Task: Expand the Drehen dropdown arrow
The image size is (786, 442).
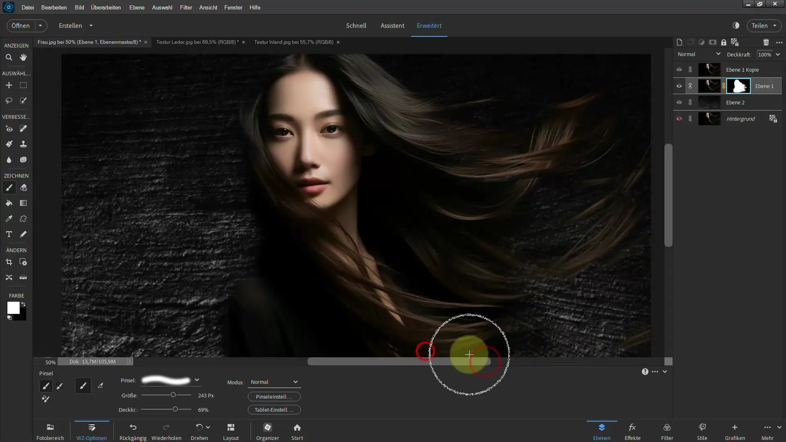Action: pyautogui.click(x=208, y=427)
